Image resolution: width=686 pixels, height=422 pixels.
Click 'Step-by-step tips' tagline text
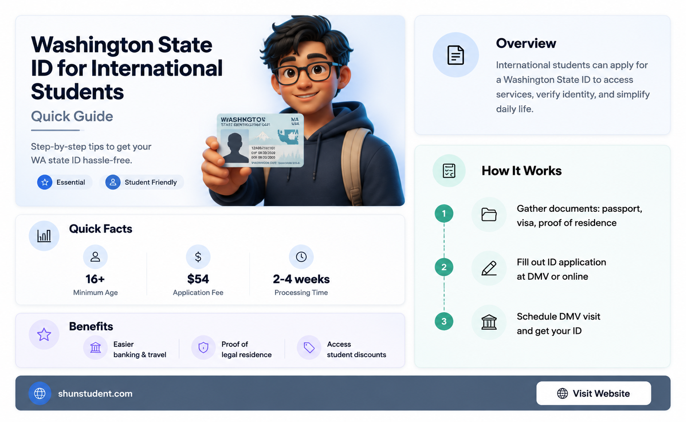(91, 154)
